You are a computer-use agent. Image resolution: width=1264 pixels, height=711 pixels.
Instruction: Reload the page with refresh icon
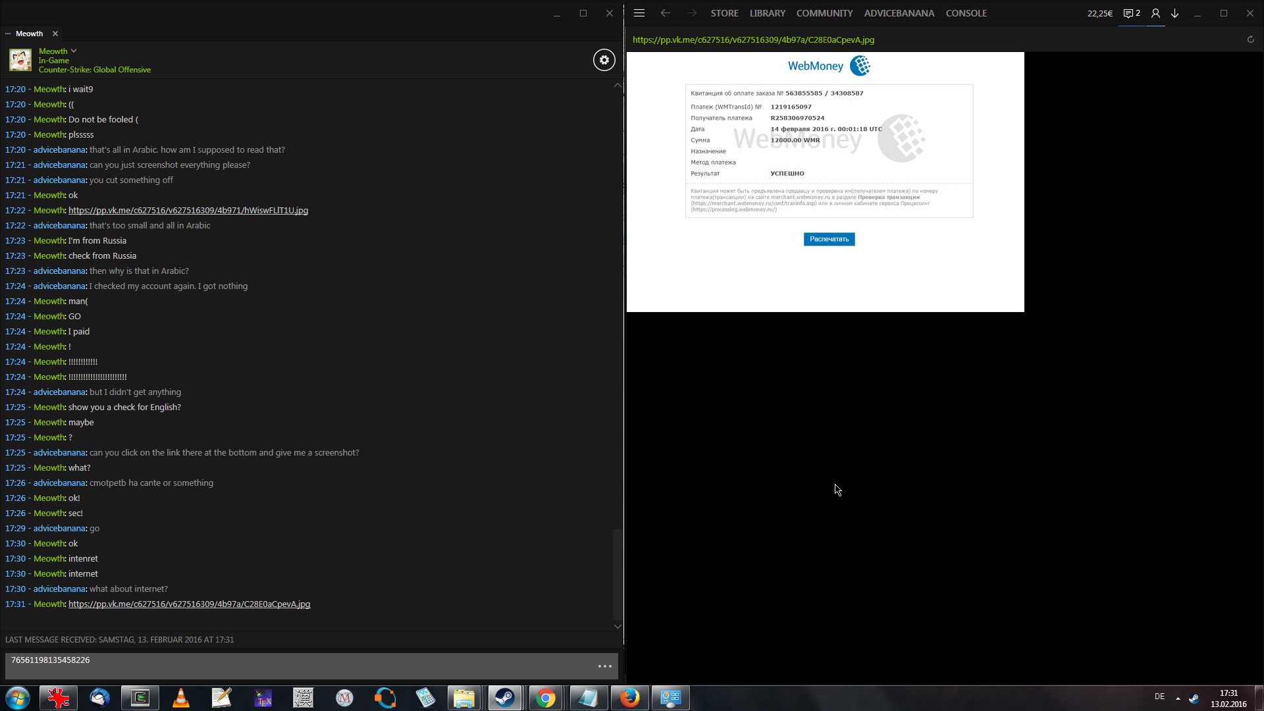coord(1250,39)
